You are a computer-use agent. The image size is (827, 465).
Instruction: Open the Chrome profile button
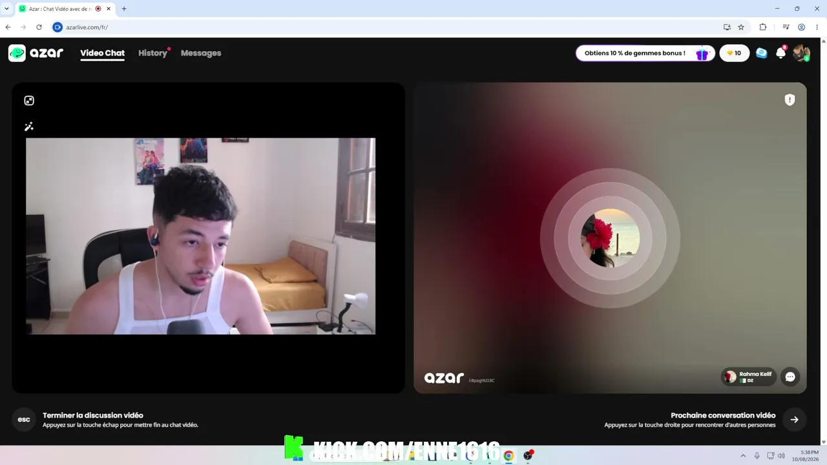[x=801, y=27]
